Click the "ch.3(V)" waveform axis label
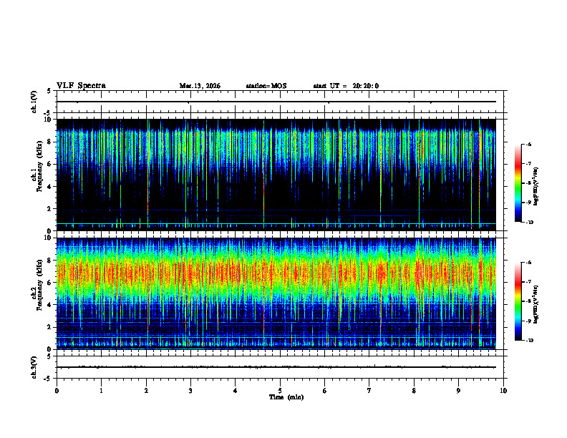 click(34, 368)
